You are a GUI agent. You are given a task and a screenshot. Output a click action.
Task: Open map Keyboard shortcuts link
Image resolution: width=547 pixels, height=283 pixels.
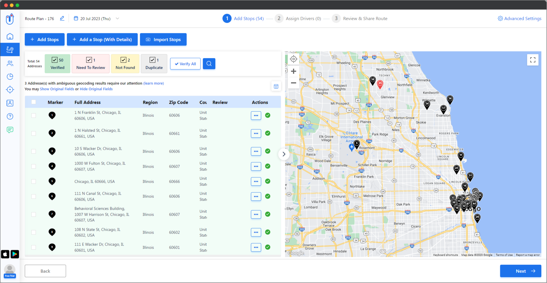pos(445,255)
